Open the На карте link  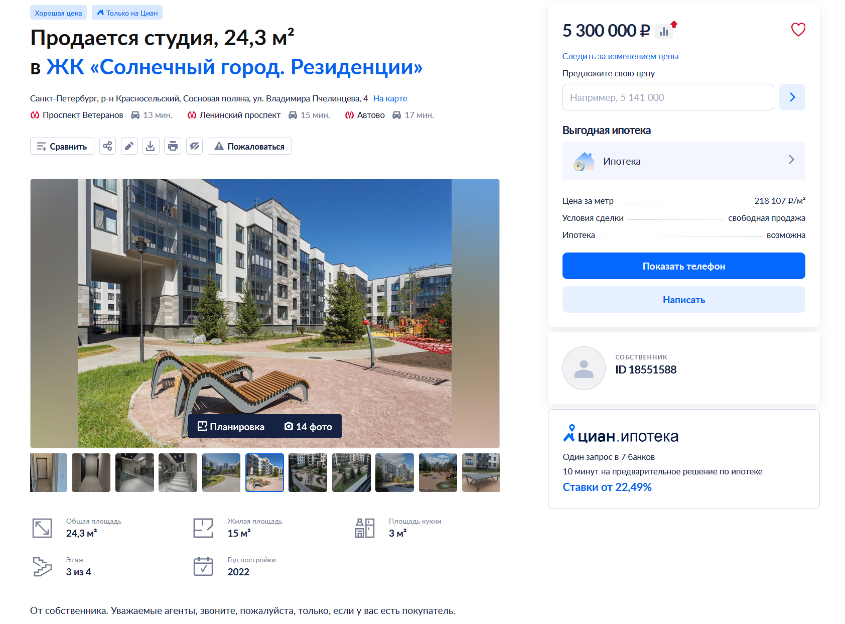[390, 98]
